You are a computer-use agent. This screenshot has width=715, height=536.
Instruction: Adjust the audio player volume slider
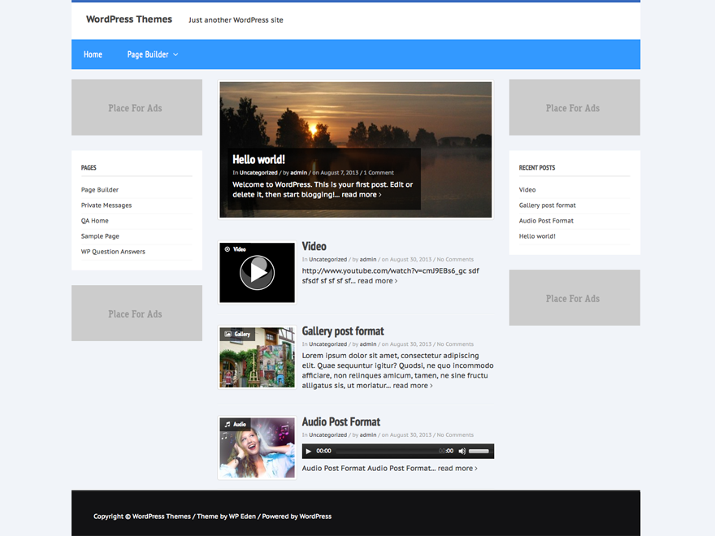coord(479,451)
